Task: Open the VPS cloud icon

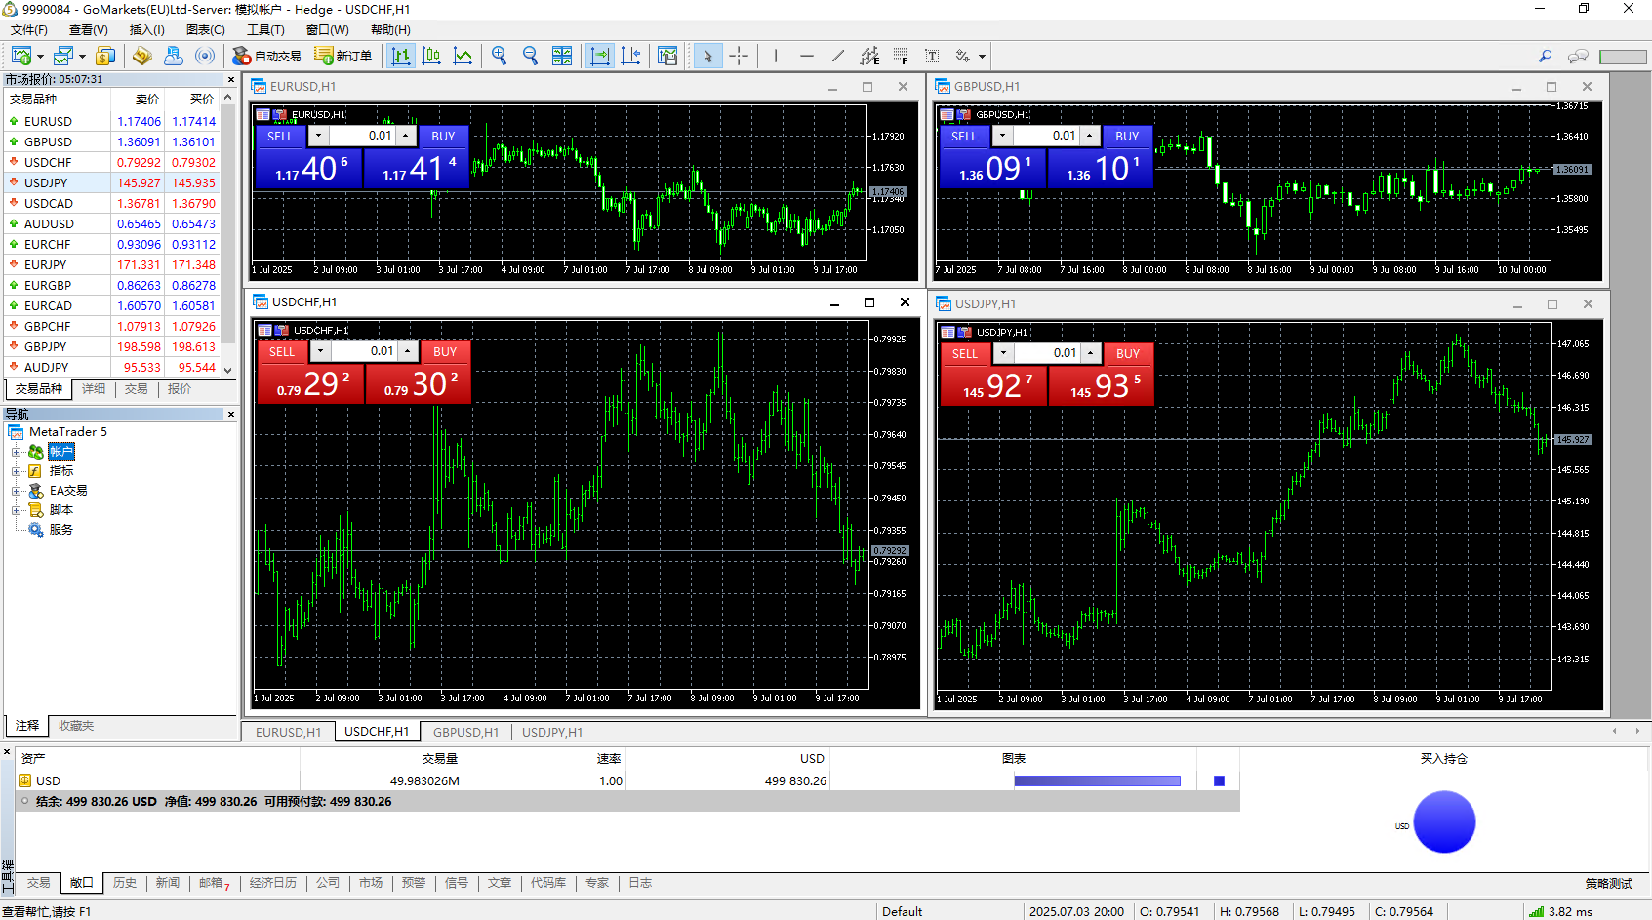Action: pyautogui.click(x=174, y=56)
